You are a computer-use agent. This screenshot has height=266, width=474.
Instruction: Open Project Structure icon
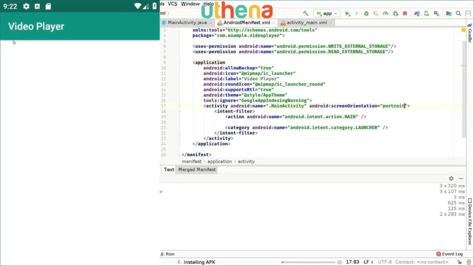coord(449,14)
